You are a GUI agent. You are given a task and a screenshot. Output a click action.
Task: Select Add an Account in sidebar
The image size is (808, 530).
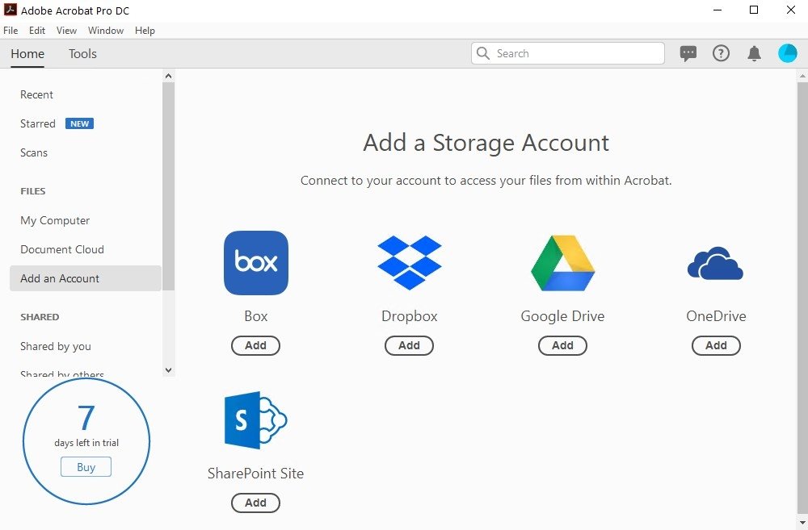coord(86,278)
